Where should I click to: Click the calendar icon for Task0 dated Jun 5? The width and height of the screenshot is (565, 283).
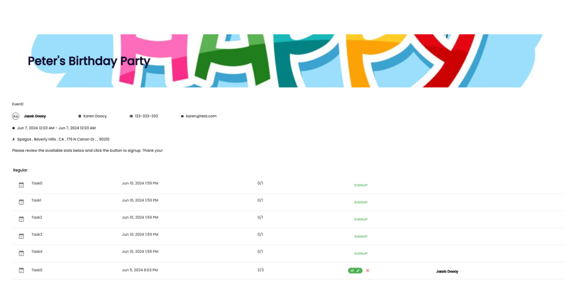[22, 270]
